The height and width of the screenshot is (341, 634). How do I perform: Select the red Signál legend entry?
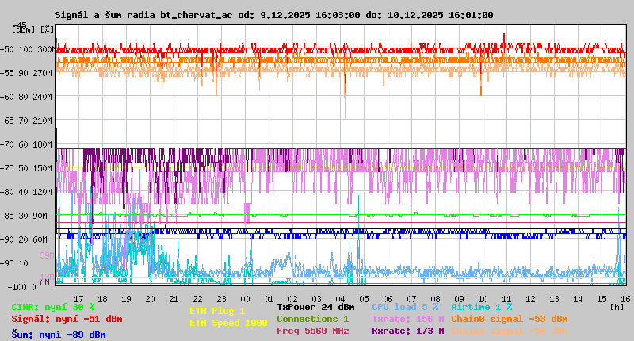pyautogui.click(x=67, y=319)
